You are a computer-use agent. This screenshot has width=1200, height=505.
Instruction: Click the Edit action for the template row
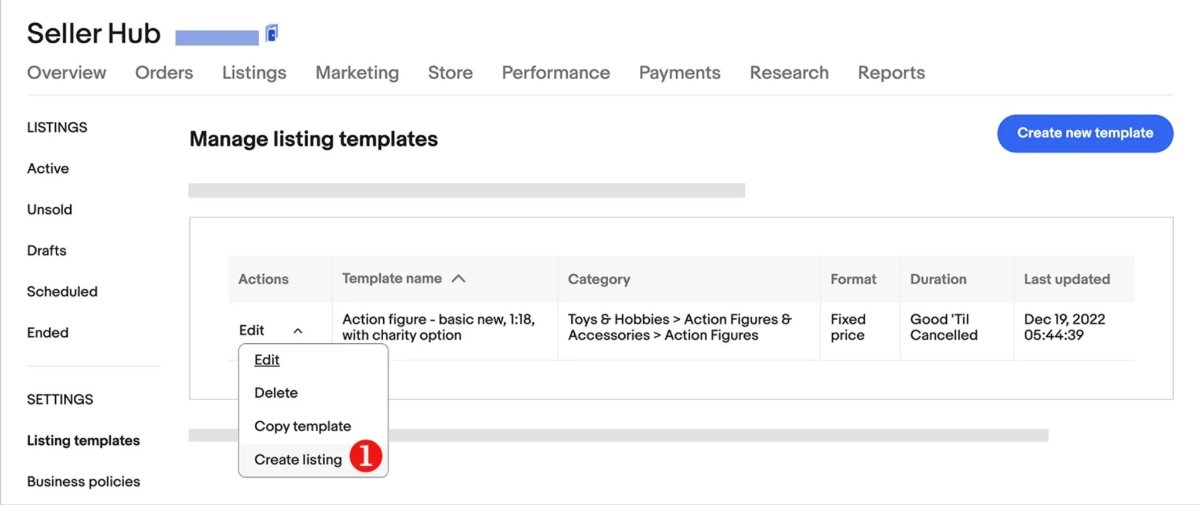[x=252, y=330]
